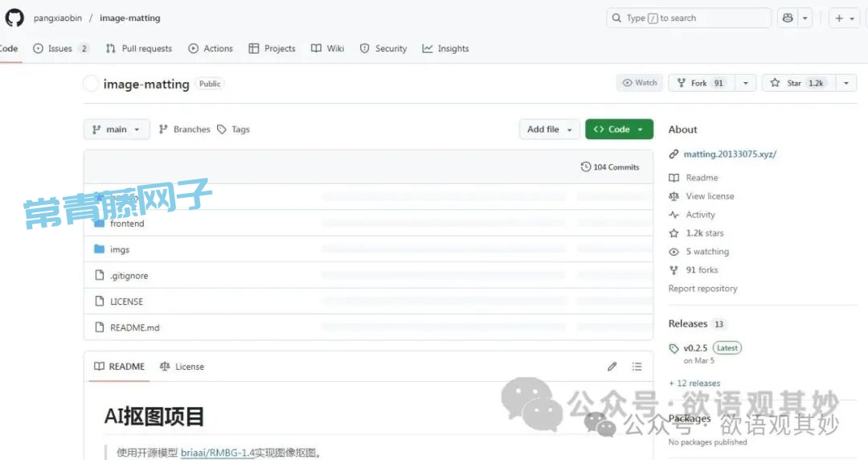Open the green Code dropdown
The height and width of the screenshot is (460, 868).
coord(619,129)
